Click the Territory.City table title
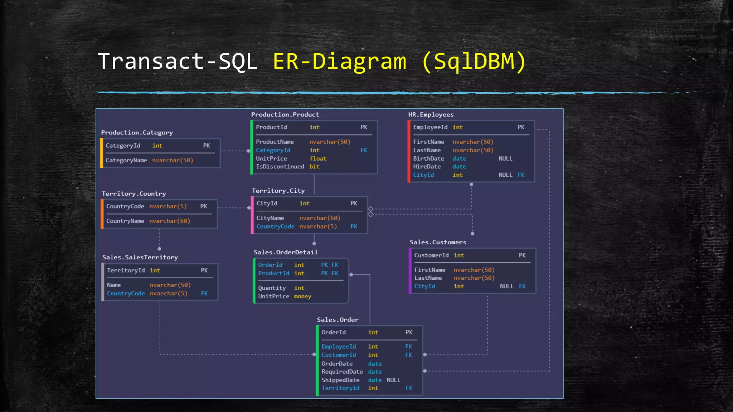Screen dimensions: 733x412 [x=278, y=191]
